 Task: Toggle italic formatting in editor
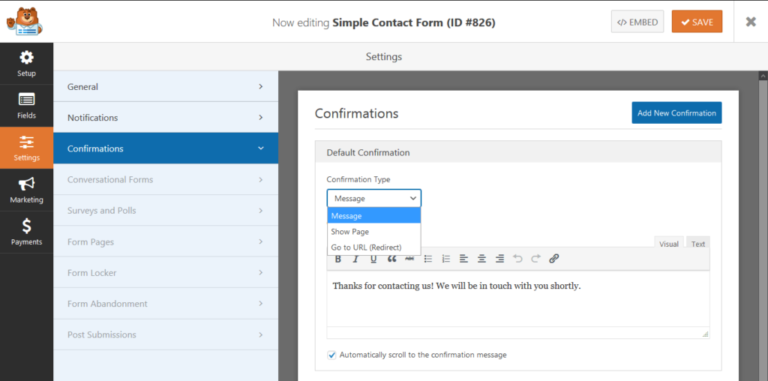(355, 259)
